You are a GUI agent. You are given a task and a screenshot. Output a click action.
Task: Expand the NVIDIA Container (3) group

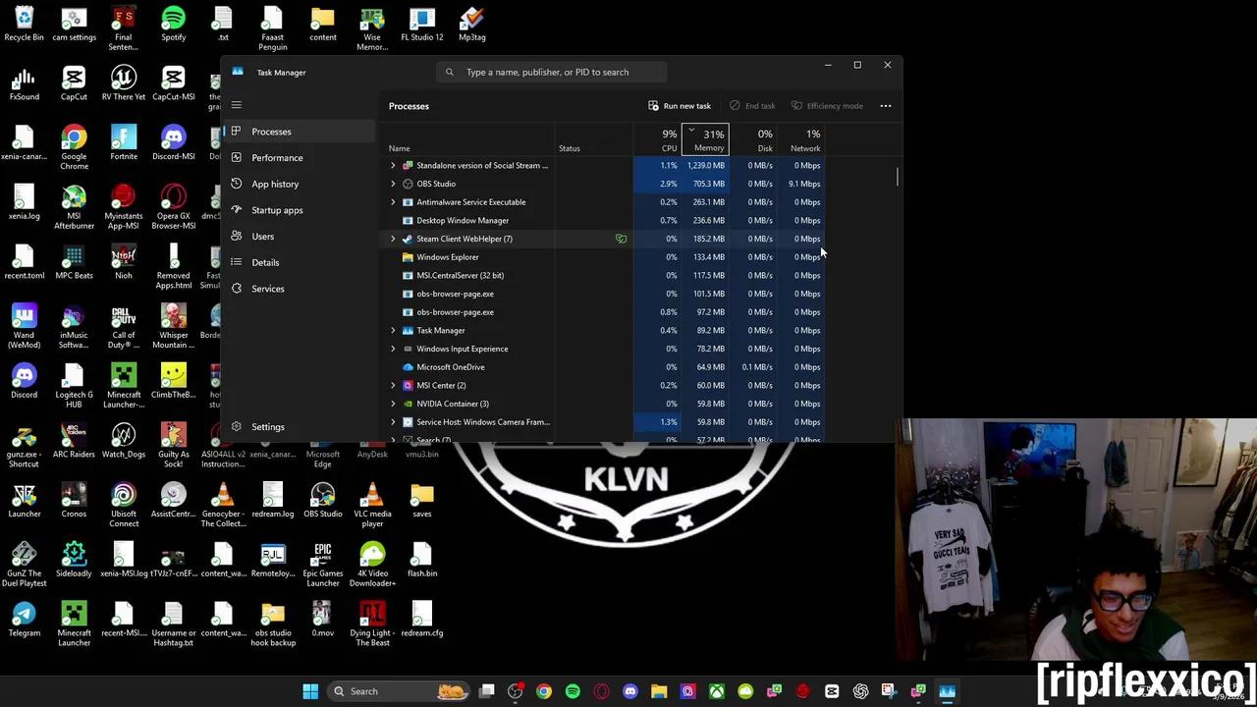point(393,404)
